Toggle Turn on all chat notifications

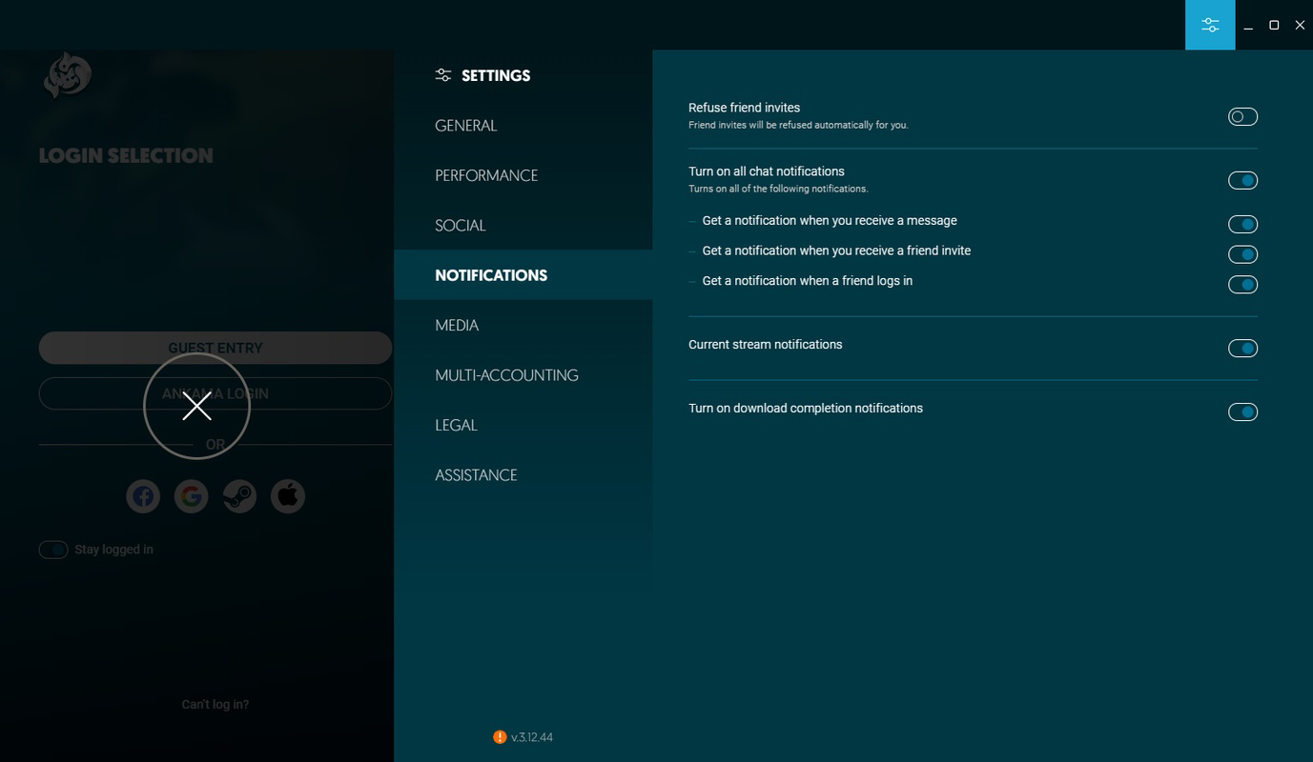coord(1242,181)
